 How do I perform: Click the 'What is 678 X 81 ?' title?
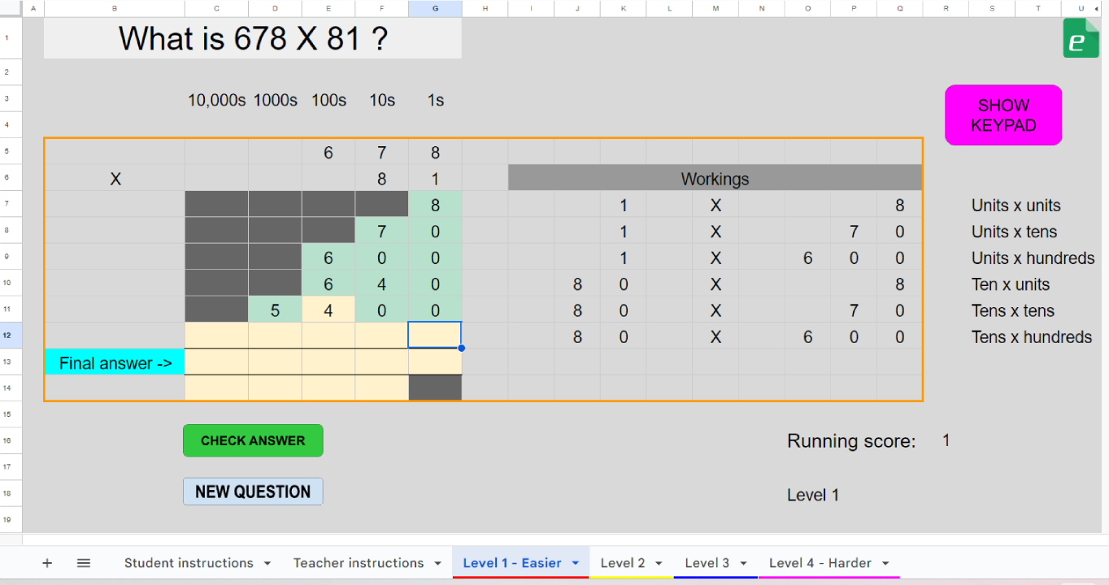(x=253, y=38)
